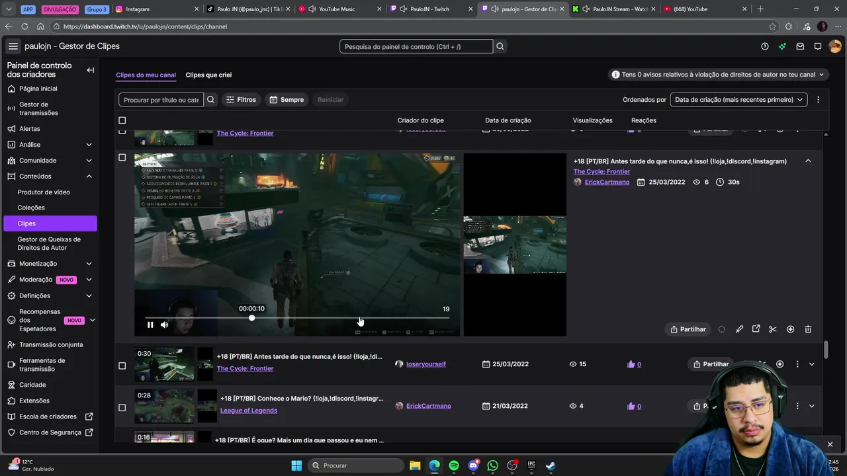This screenshot has height=476, width=847.
Task: Open the help icon in the top bar
Action: (765, 46)
